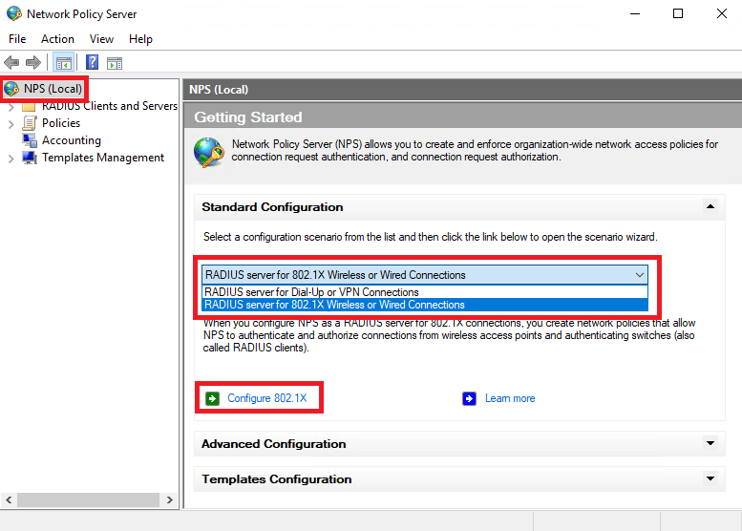This screenshot has height=531, width=742.
Task: Expand the RADIUS Clients and Servers tree node
Action: click(11, 107)
